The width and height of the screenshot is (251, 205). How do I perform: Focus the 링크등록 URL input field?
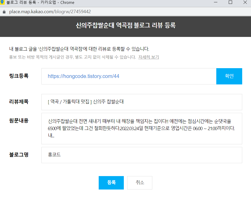[x=129, y=76]
